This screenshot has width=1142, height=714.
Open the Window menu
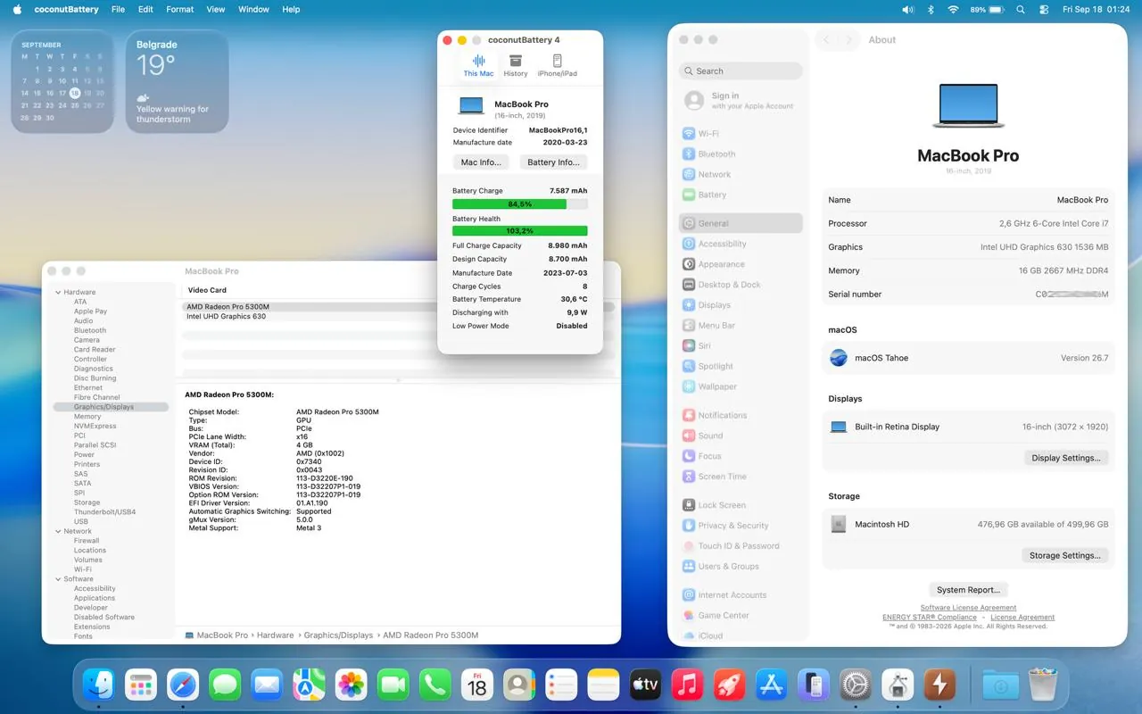pos(253,9)
